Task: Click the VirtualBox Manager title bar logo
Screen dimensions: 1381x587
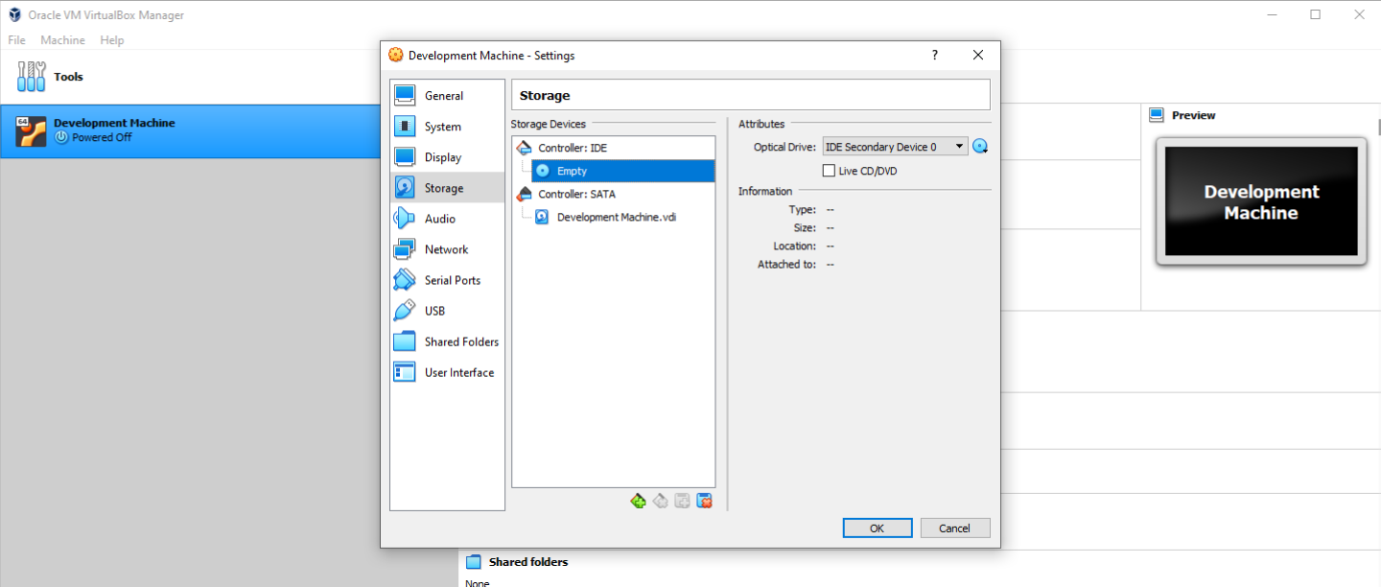Action: click(14, 14)
